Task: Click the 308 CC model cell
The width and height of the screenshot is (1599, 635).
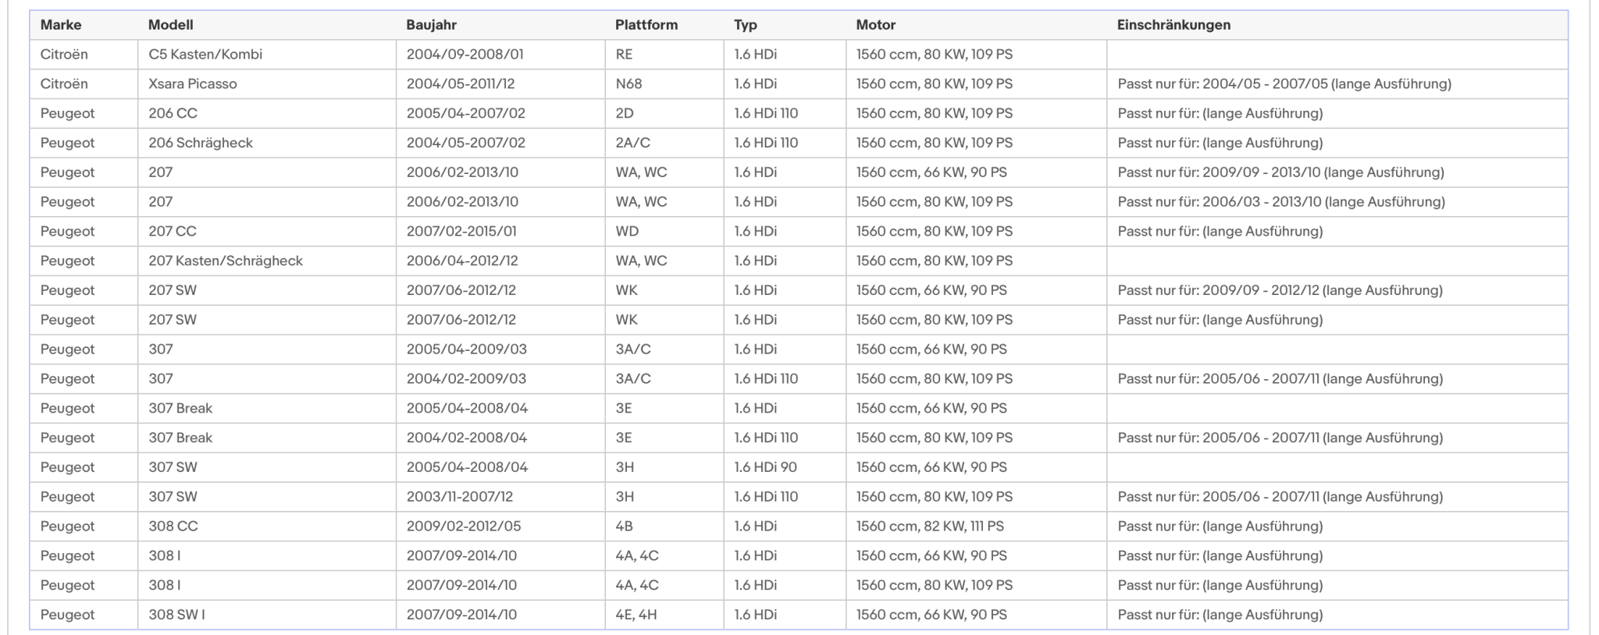Action: click(x=267, y=527)
